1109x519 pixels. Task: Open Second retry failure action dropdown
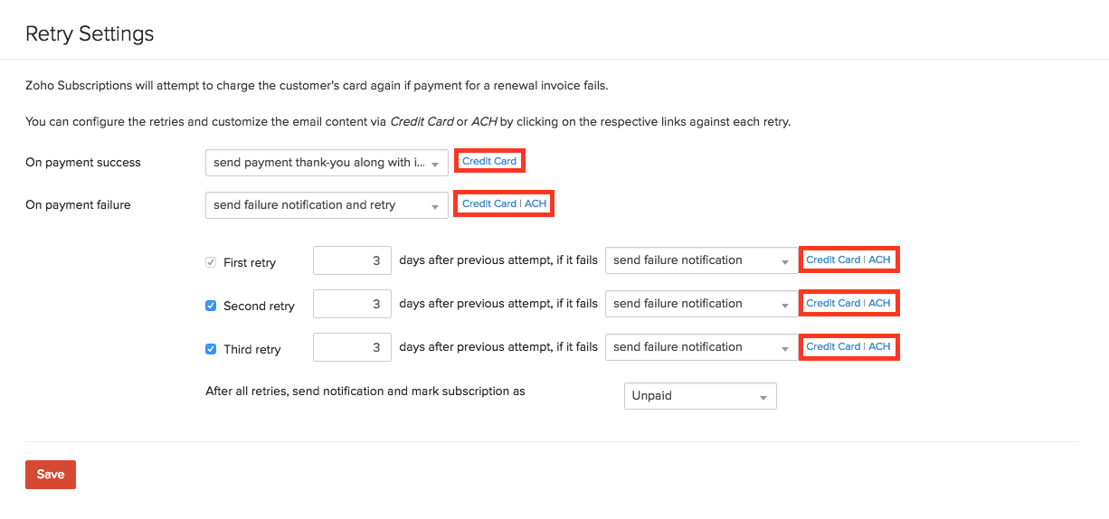point(701,304)
